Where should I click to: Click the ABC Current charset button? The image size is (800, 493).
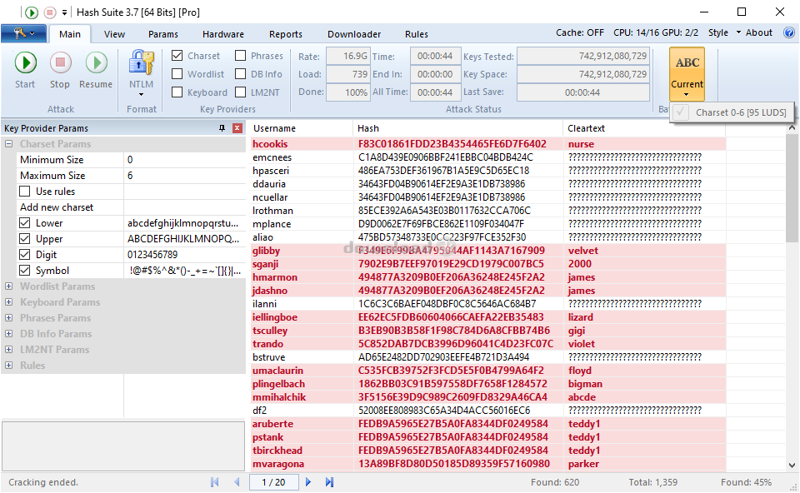pyautogui.click(x=687, y=74)
